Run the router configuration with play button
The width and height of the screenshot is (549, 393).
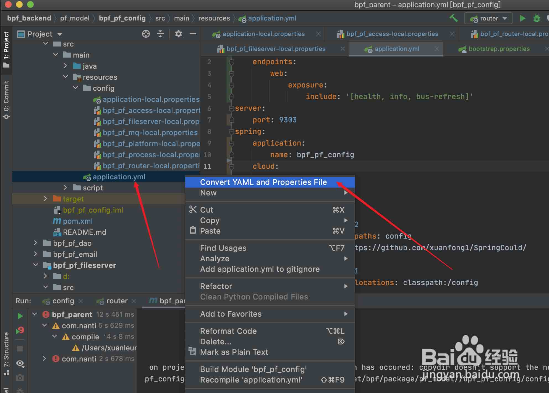522,18
